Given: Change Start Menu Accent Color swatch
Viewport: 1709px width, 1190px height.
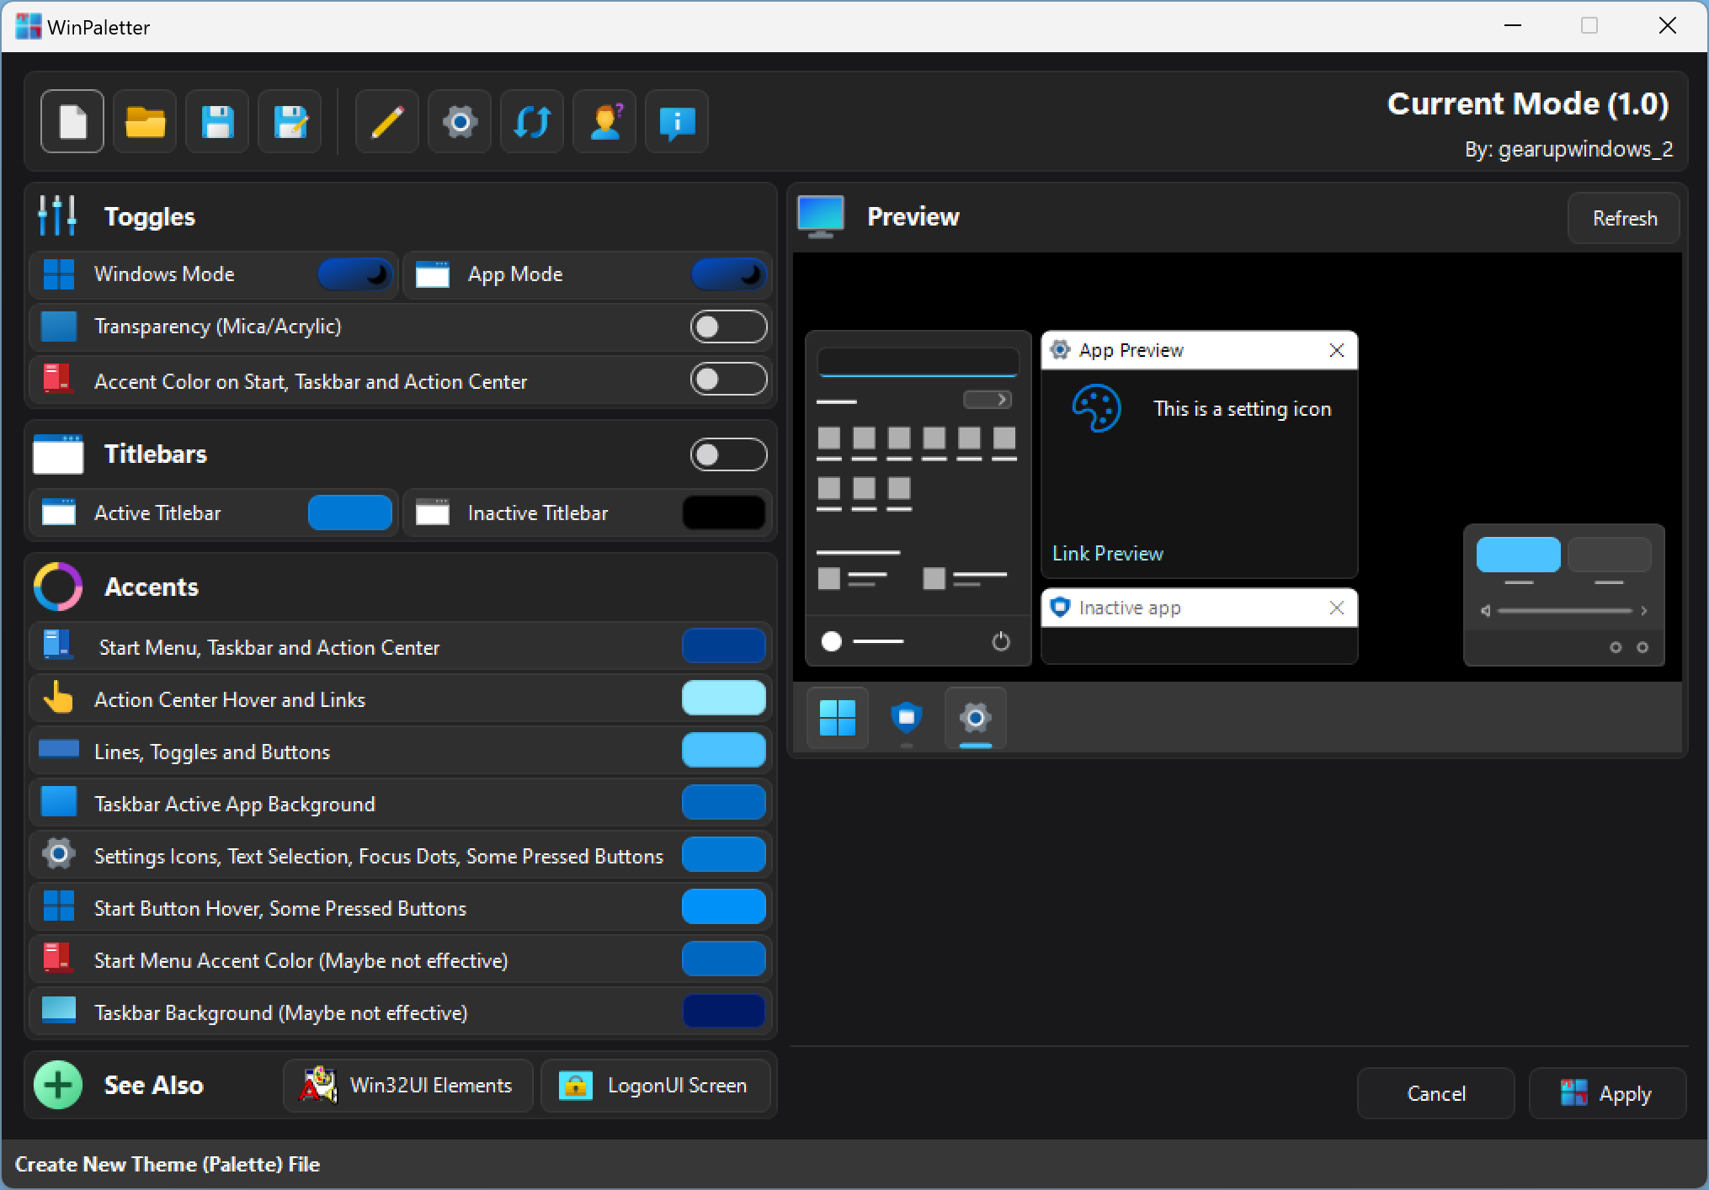Looking at the screenshot, I should pos(724,959).
